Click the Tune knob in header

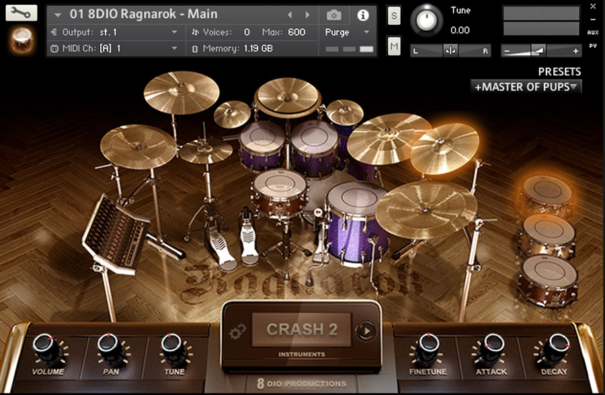(426, 20)
